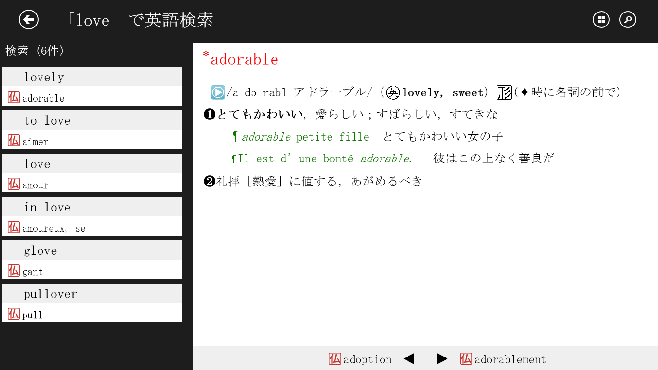Open the search magnifier icon
This screenshot has width=658, height=370.
pos(628,19)
